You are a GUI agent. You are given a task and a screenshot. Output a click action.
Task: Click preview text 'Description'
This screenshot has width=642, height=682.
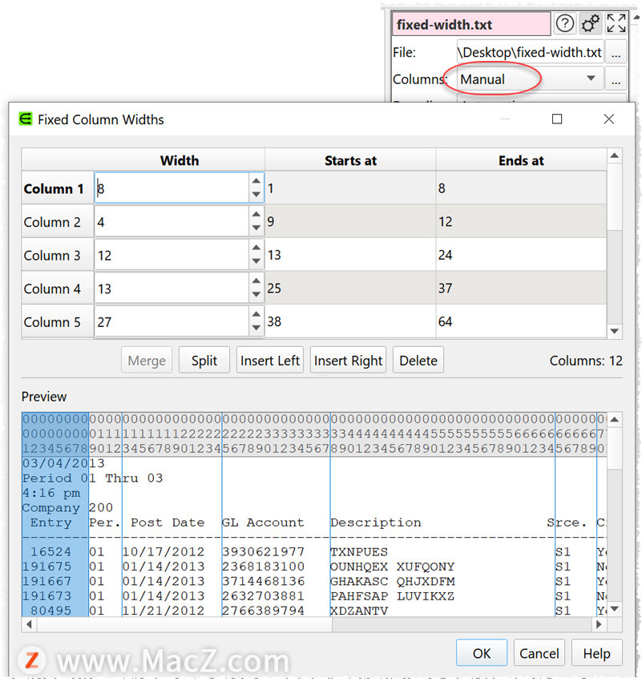click(x=376, y=523)
